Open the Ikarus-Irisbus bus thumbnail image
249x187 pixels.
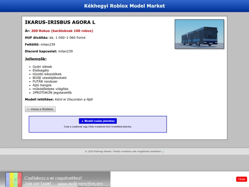pos(199,34)
